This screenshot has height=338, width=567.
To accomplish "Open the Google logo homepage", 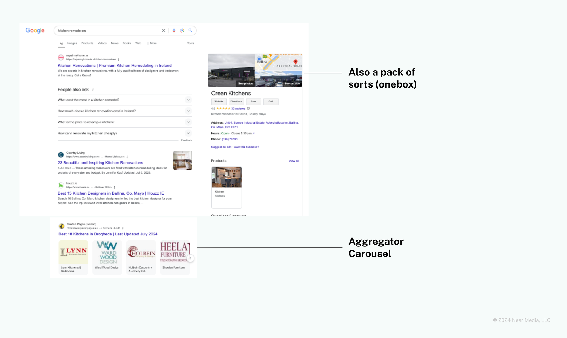I will point(35,30).
